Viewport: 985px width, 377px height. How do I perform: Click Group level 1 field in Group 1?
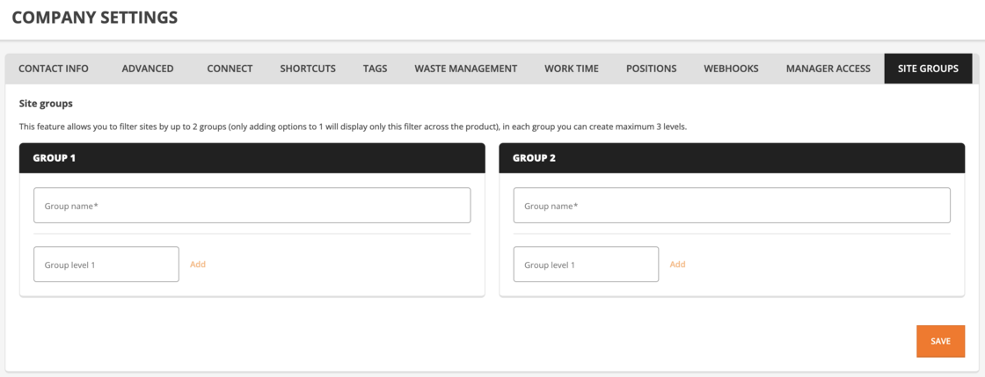[106, 265]
